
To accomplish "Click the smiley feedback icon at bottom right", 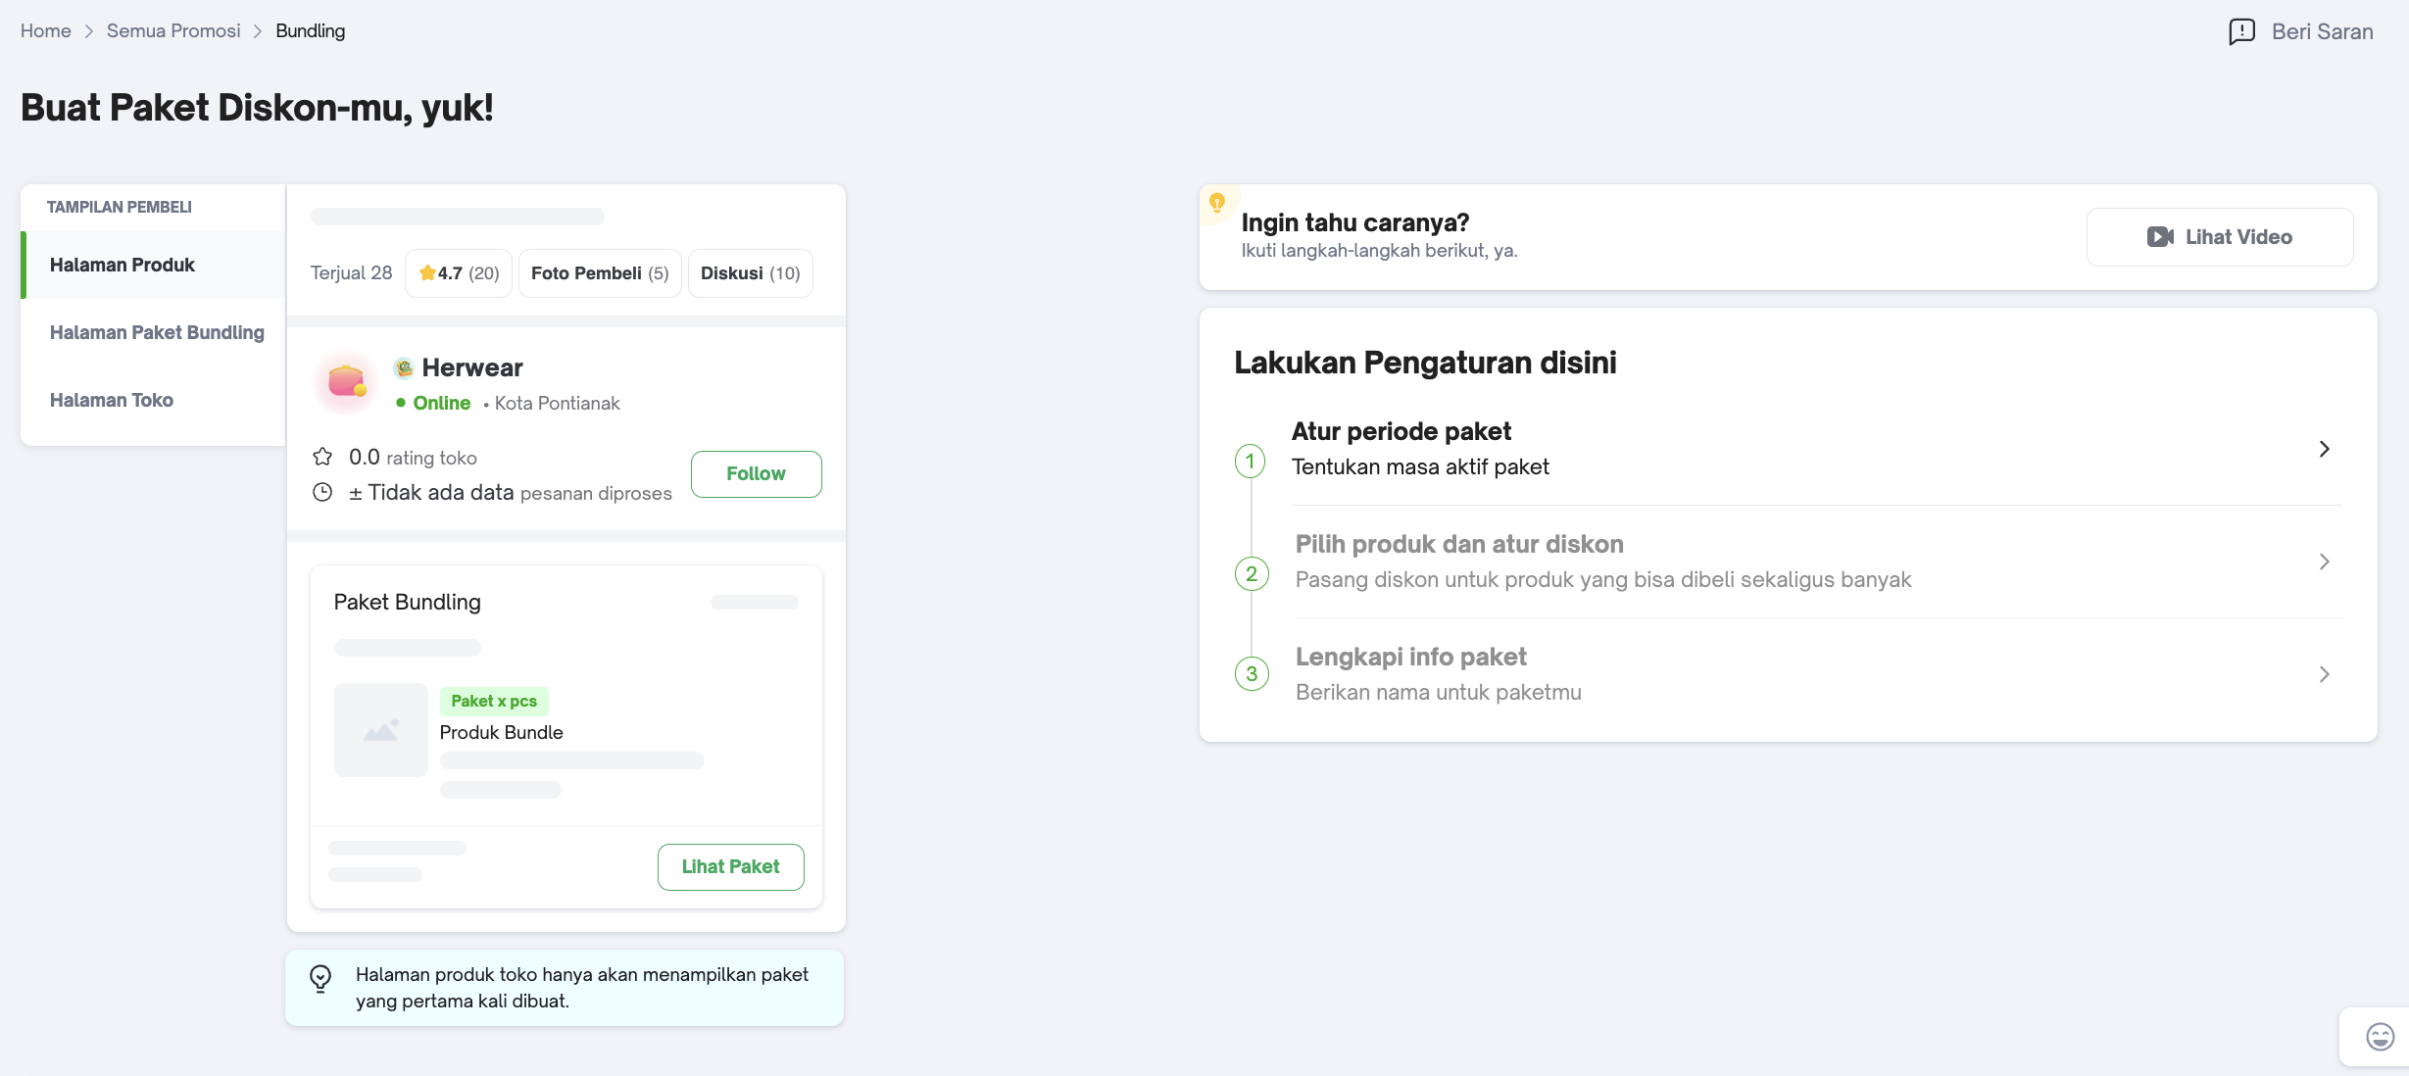I will 2380,1037.
